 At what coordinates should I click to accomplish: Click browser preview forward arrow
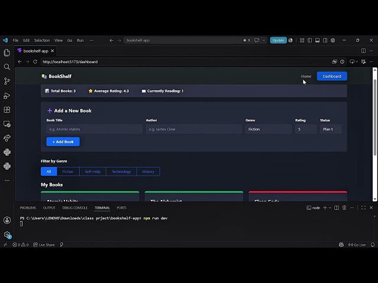28,62
